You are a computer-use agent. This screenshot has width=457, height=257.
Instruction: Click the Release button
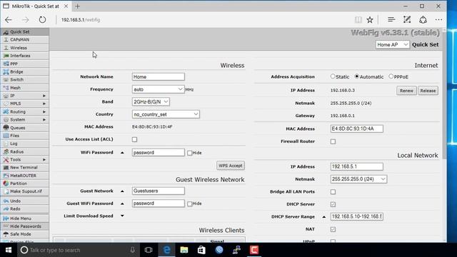pyautogui.click(x=428, y=91)
